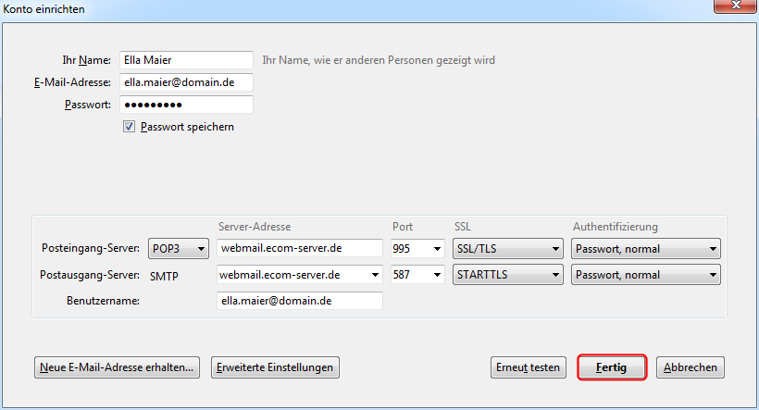Toggle the Passwort speichern checkbox
759x410 pixels.
(130, 127)
